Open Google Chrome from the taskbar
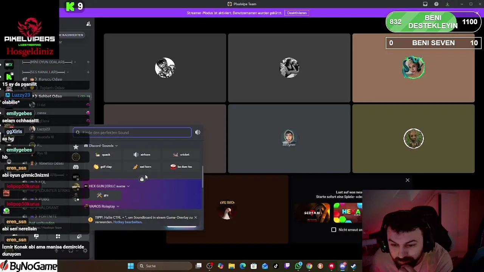The height and width of the screenshot is (272, 484). click(x=309, y=266)
